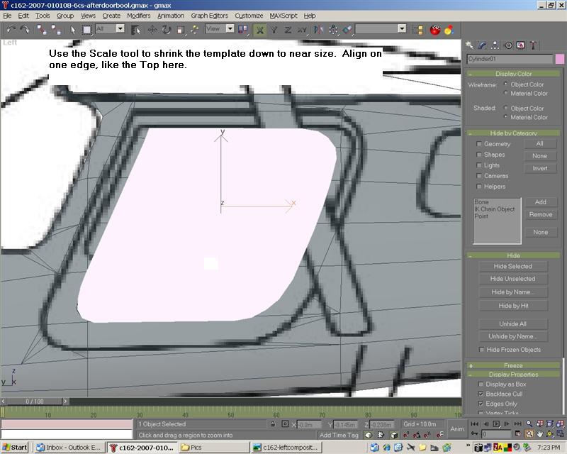
Task: Open the Graph Editors menu
Action: coord(209,16)
